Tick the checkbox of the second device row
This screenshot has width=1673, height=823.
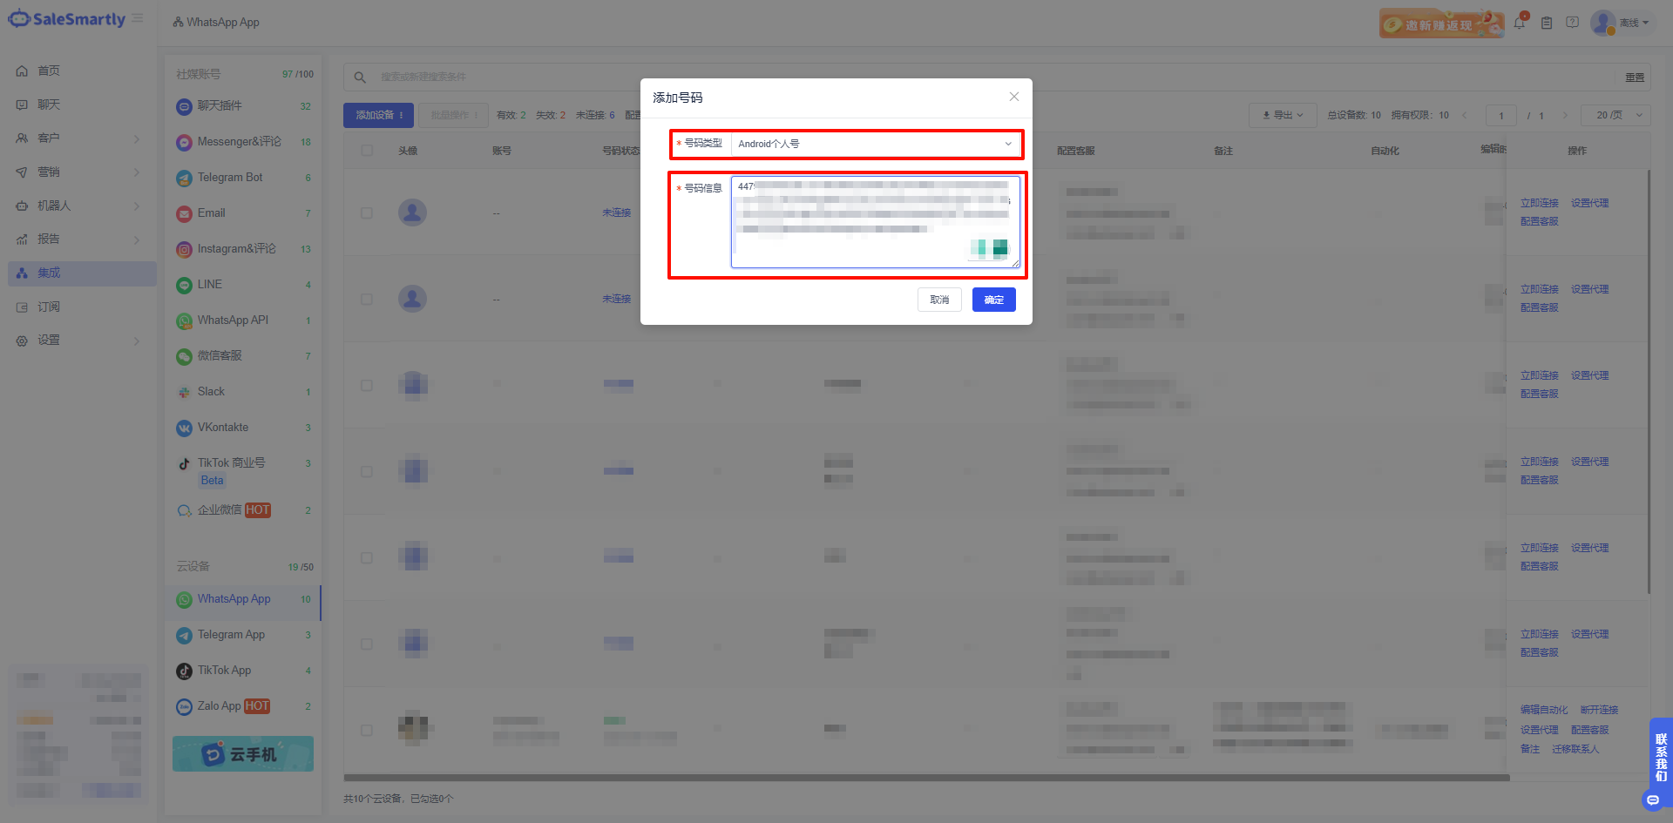coord(367,299)
